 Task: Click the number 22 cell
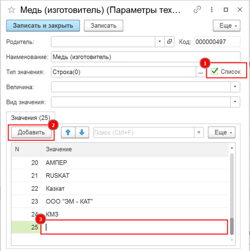27,189
